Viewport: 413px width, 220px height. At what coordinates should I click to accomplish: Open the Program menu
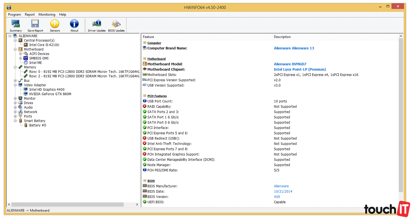[15, 15]
